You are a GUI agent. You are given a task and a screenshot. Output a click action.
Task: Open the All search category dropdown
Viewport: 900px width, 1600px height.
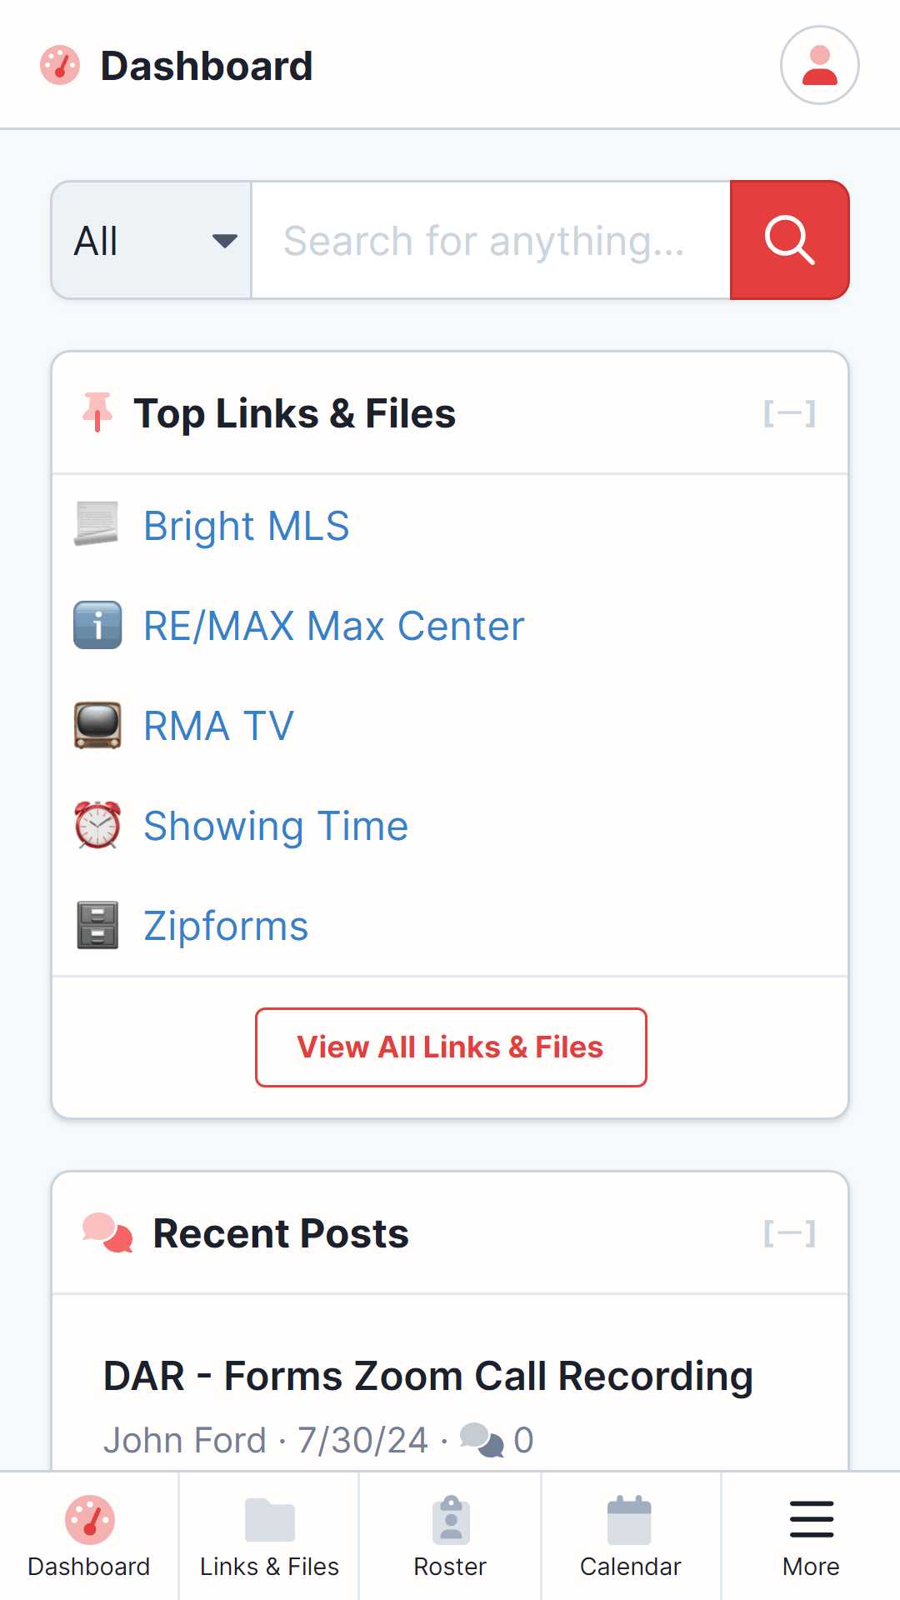152,240
